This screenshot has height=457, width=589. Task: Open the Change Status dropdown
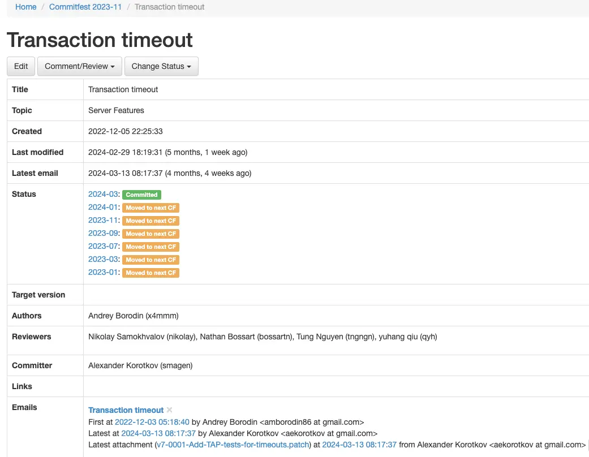pyautogui.click(x=161, y=66)
